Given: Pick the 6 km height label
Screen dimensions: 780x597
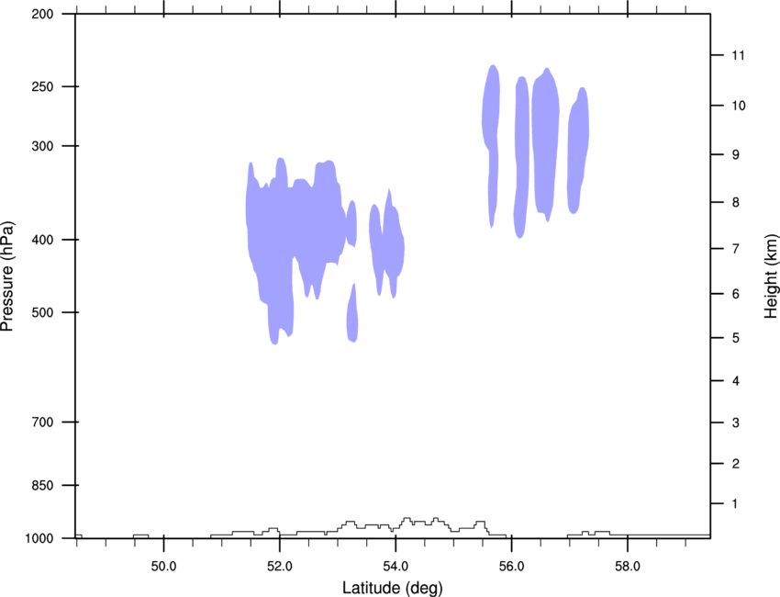Looking at the screenshot, I should (x=735, y=294).
